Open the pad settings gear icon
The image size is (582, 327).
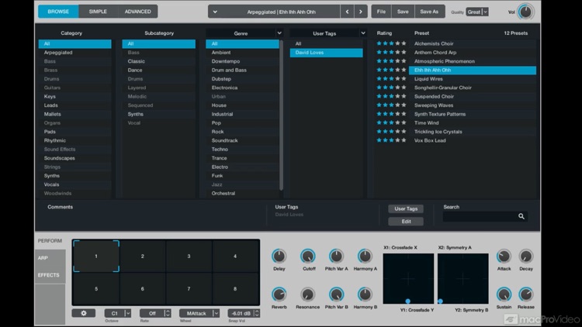(84, 313)
